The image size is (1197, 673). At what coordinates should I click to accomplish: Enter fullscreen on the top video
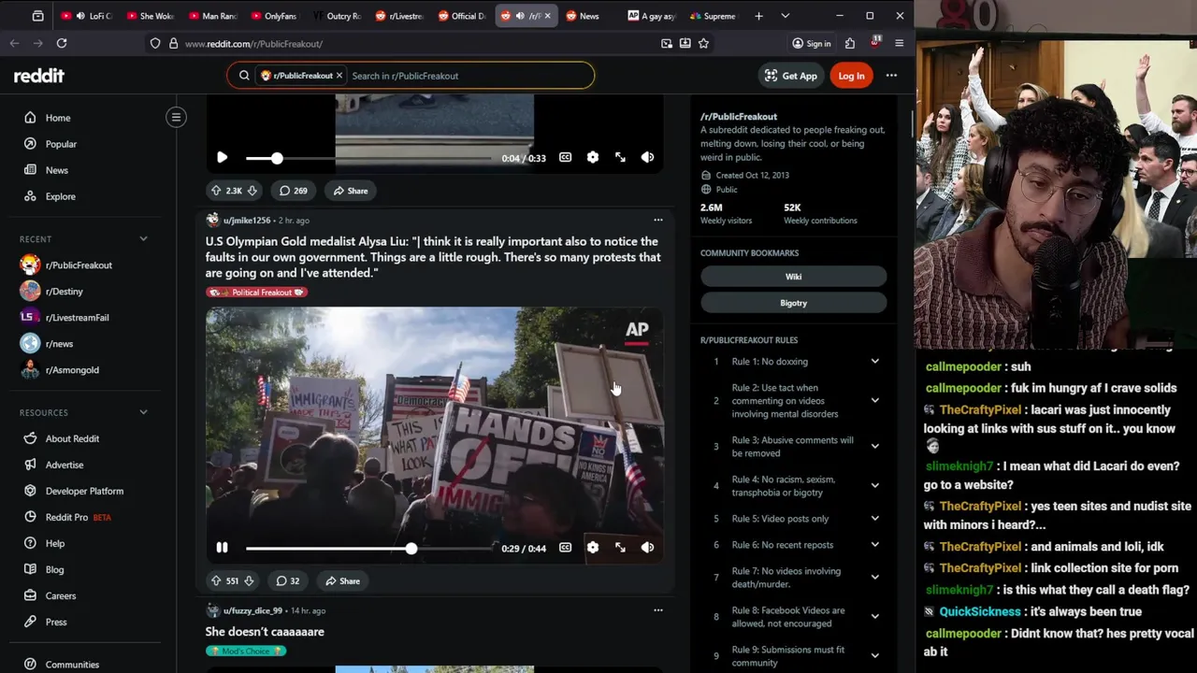[x=620, y=158]
